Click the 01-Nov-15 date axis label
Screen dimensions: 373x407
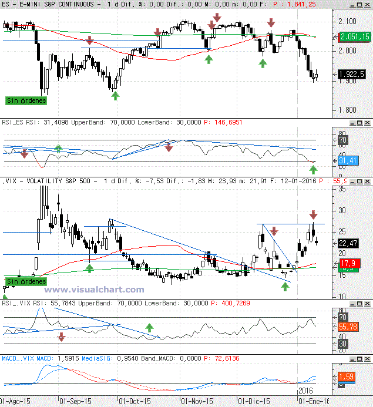tap(197, 401)
